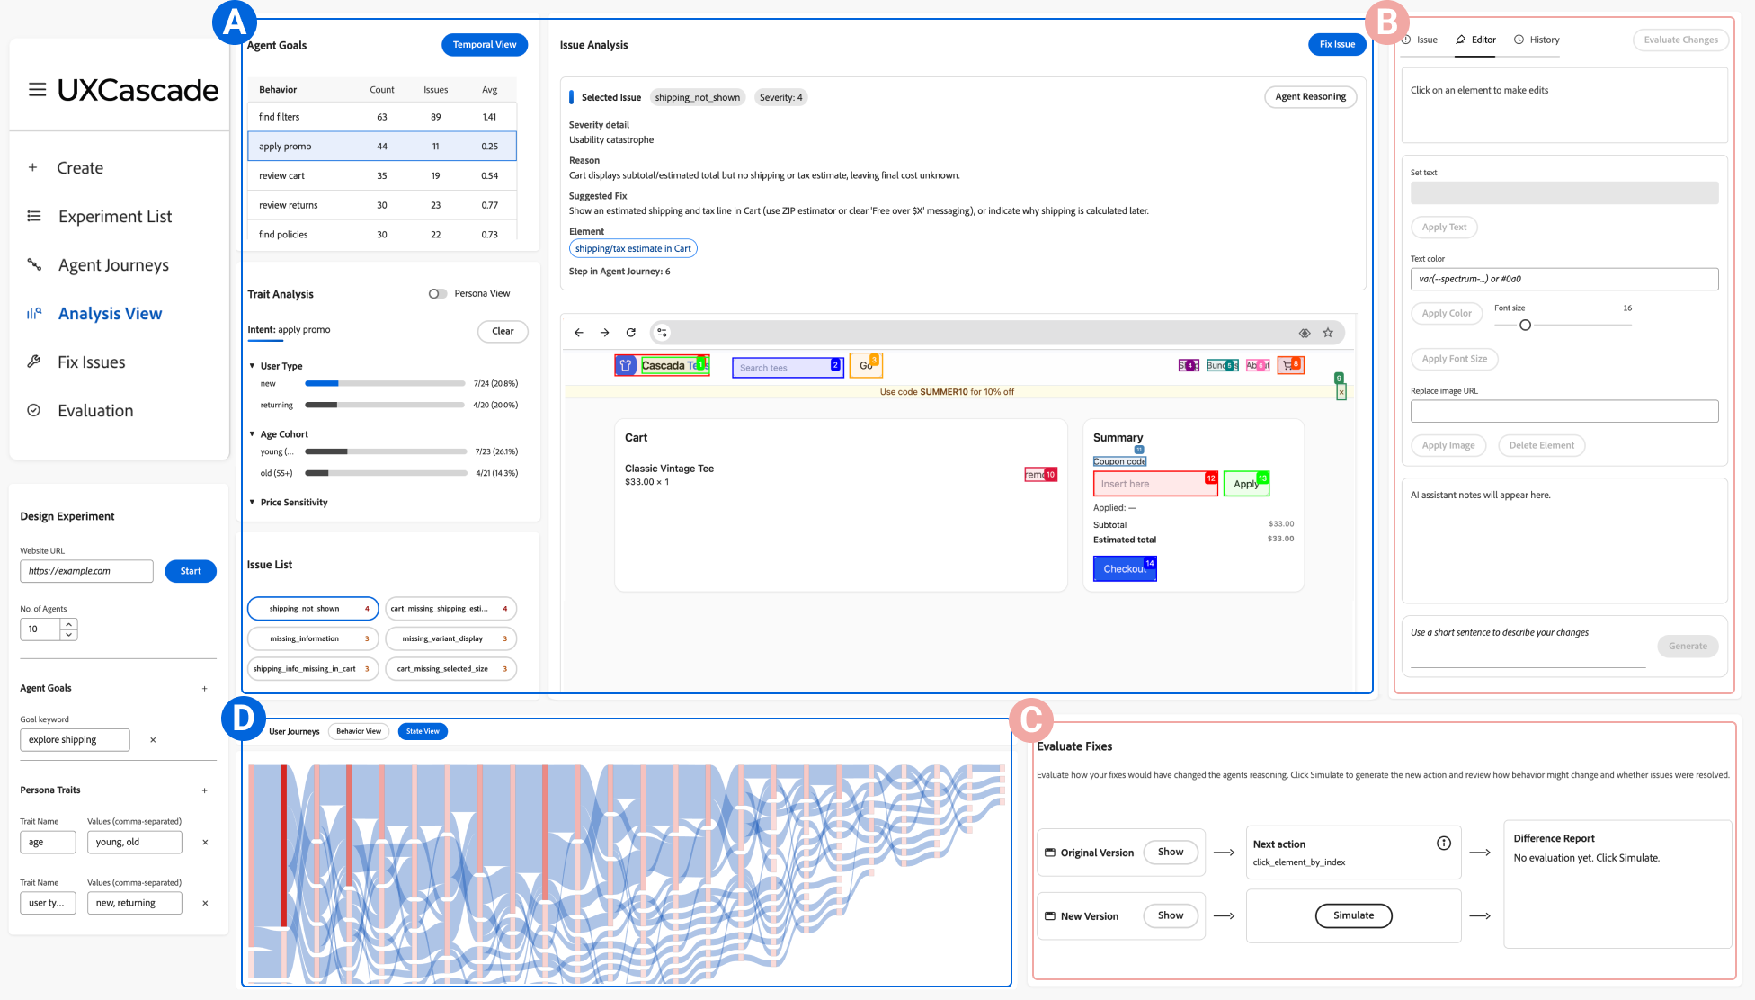Open Agent Journeys from the sidebar
Viewport: 1755px width, 1000px height.
(113, 265)
